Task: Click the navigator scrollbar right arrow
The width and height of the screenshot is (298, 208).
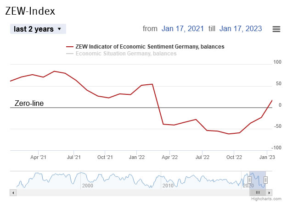Action: click(x=270, y=192)
